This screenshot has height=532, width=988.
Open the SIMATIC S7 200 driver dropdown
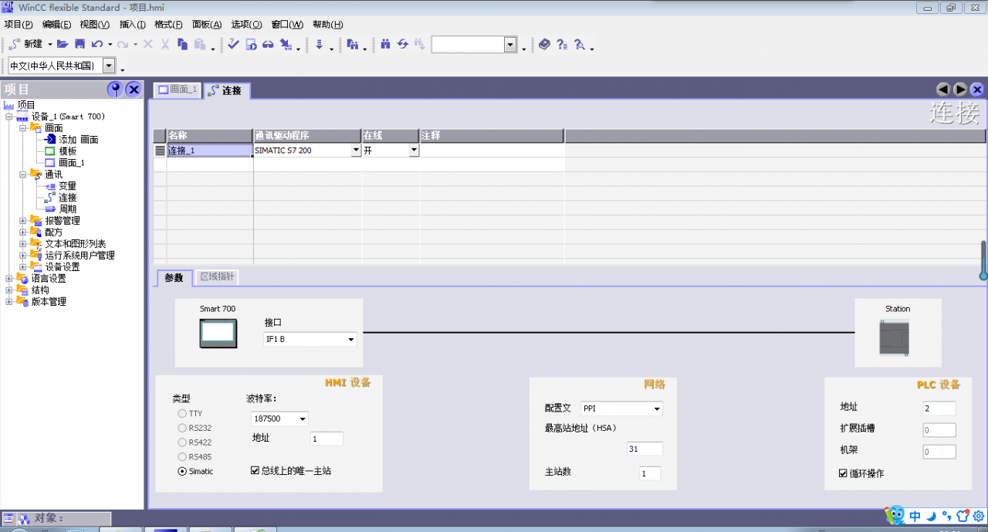click(x=356, y=151)
